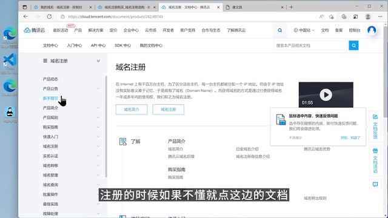388x218 pixels.
Task: Expand the 产品简介 sidebar section
Action: (98, 108)
